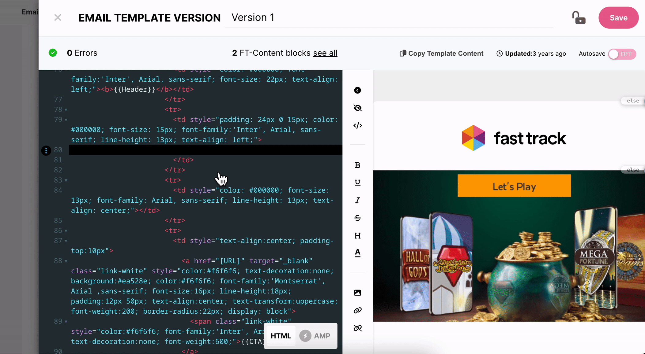Click the code view brackets icon

point(357,126)
